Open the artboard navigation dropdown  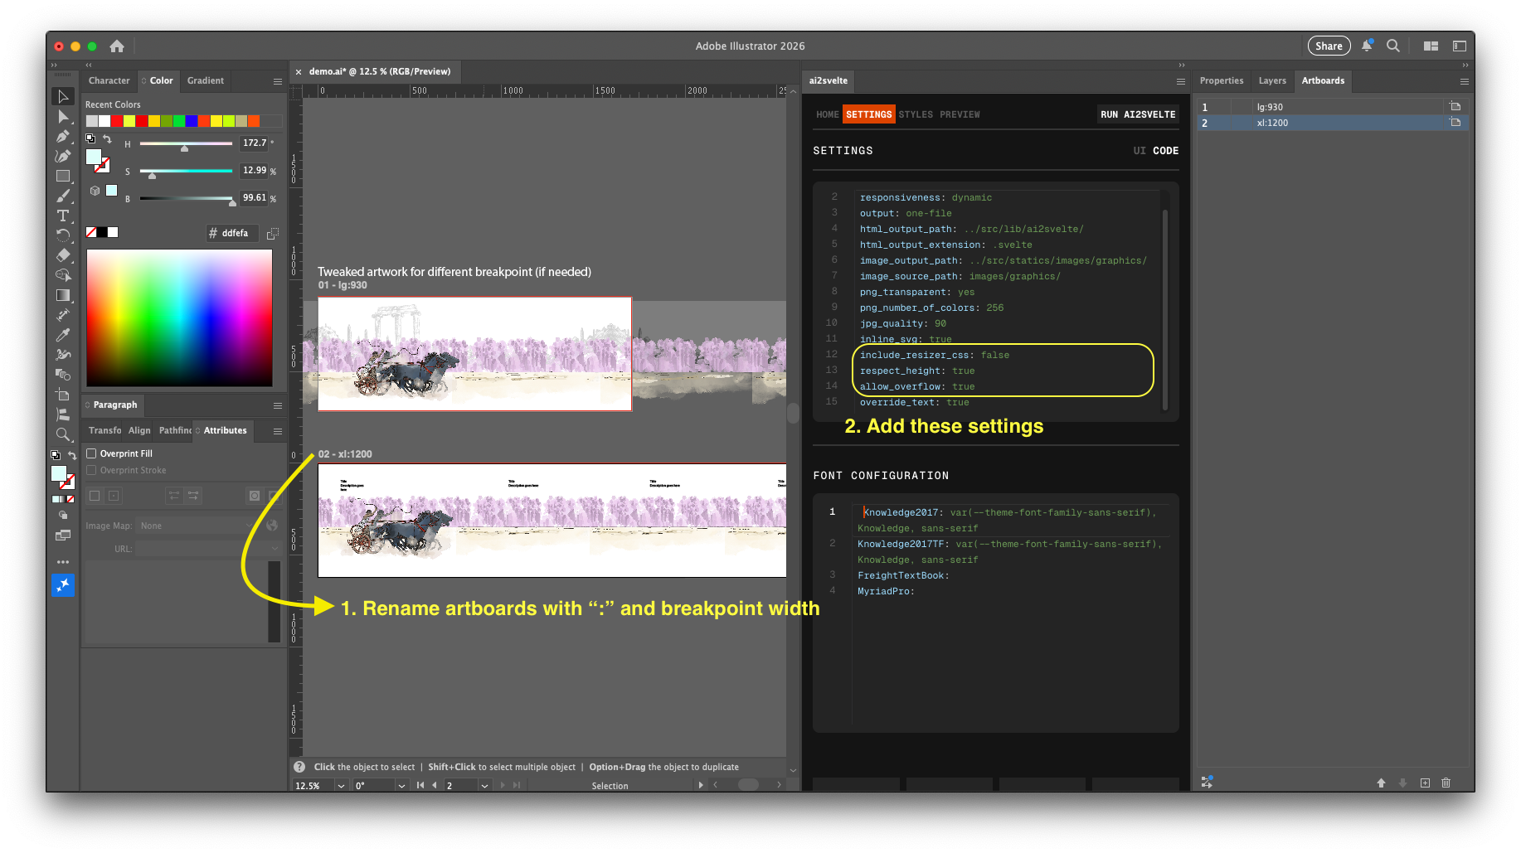[484, 786]
